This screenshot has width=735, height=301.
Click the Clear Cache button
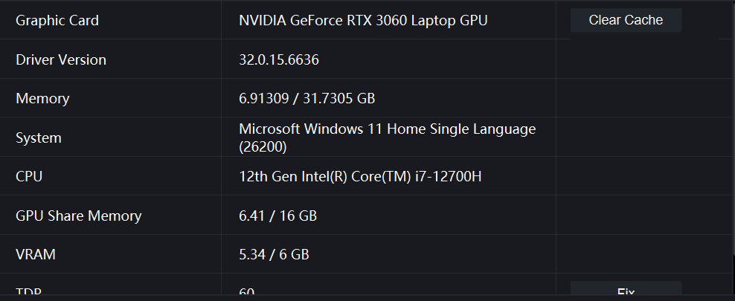click(626, 20)
